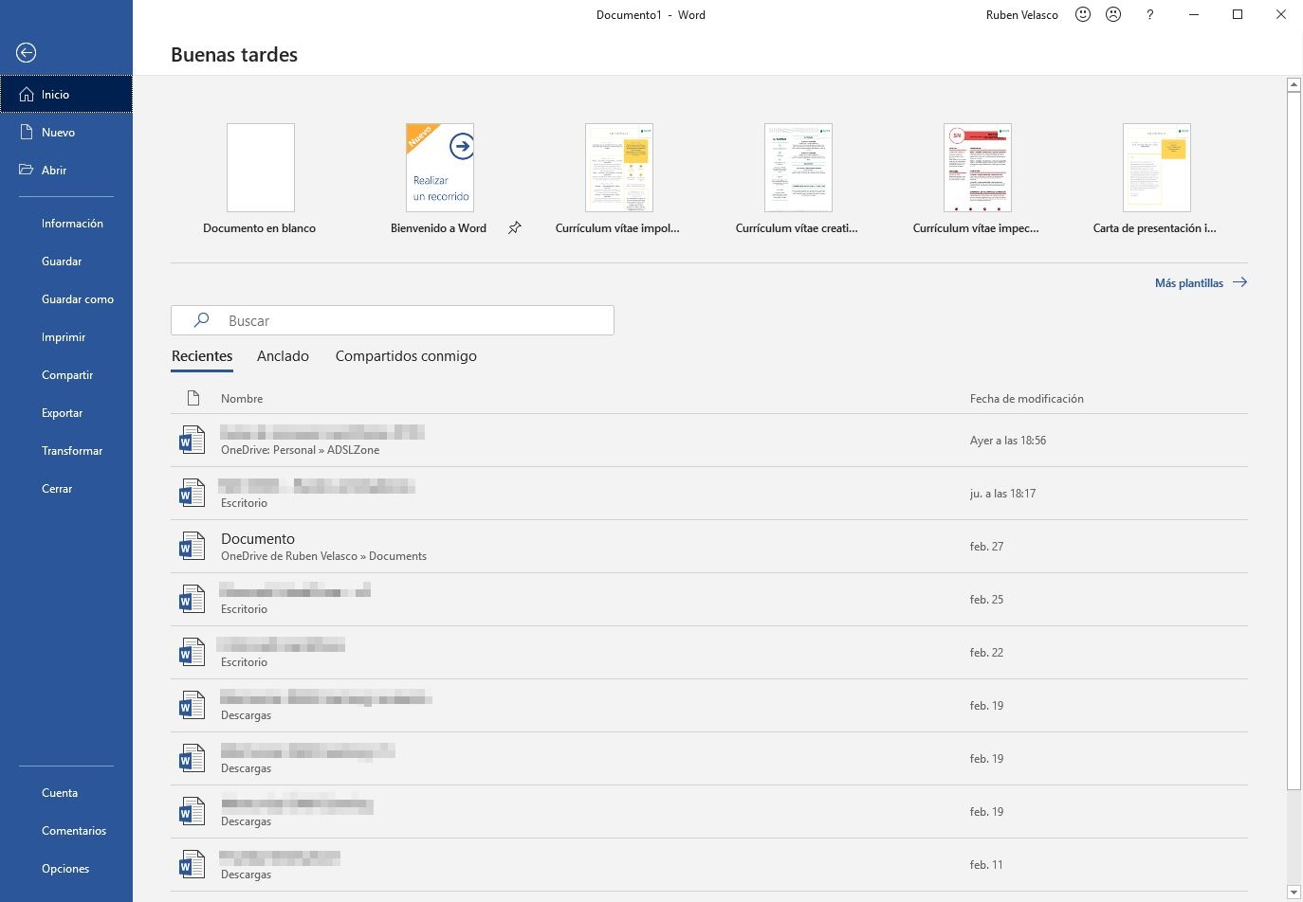Image resolution: width=1303 pixels, height=902 pixels.
Task: Click the Nuevo blank page icon
Action: pos(27,133)
